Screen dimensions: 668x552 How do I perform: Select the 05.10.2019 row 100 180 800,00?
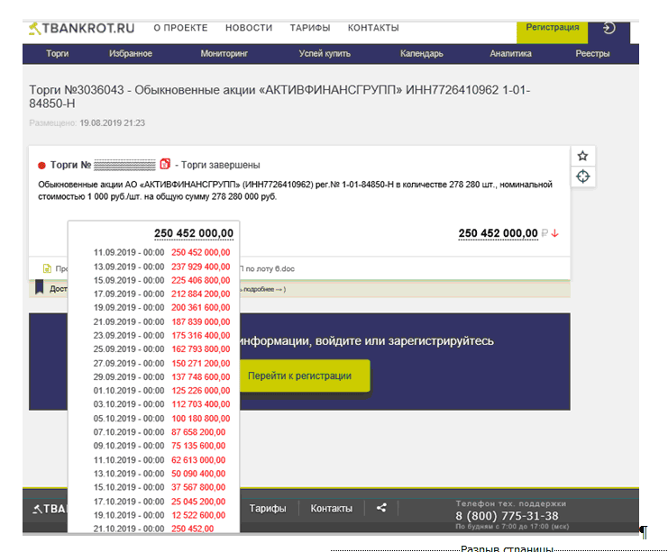point(162,419)
